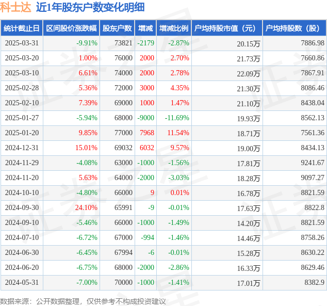Select the date cell 2025-02-28

click(x=22, y=88)
